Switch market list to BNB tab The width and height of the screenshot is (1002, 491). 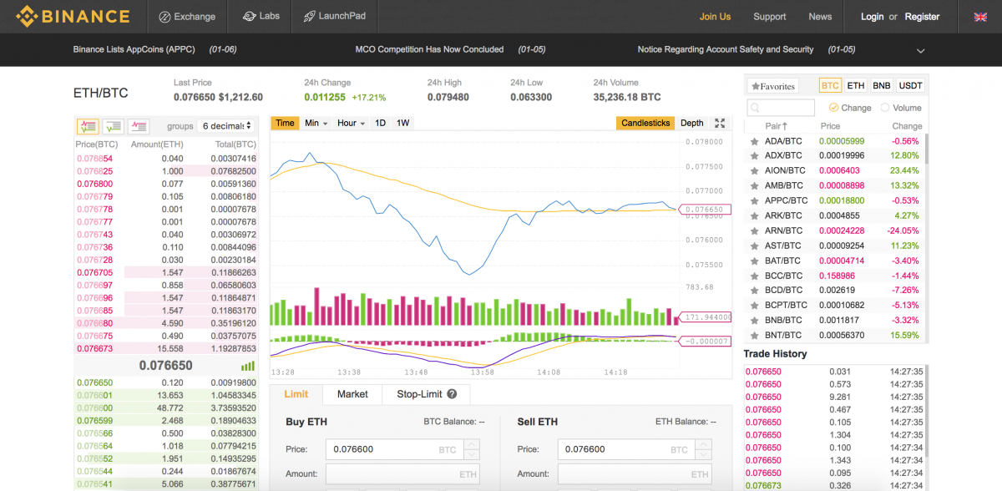[882, 86]
